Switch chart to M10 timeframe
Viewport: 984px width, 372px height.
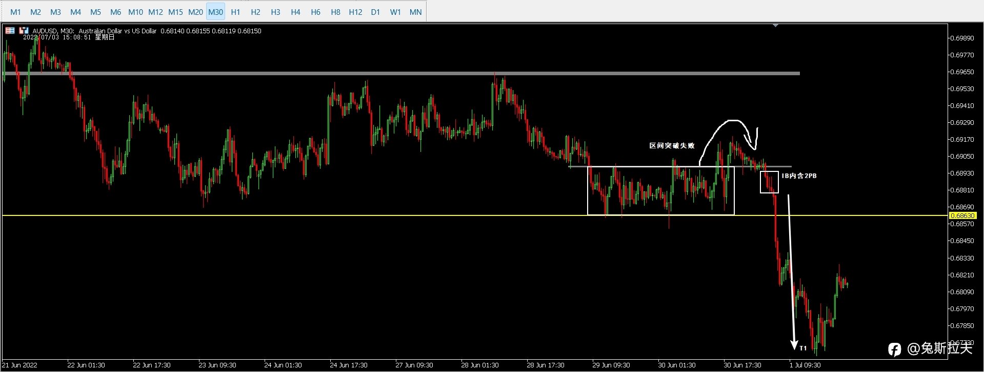pos(135,12)
